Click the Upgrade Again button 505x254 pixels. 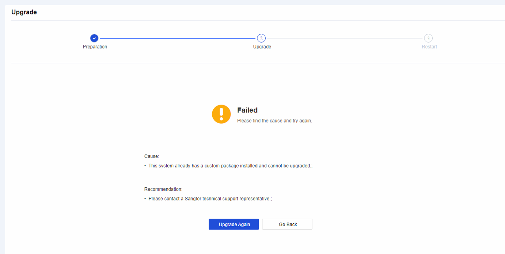click(234, 224)
